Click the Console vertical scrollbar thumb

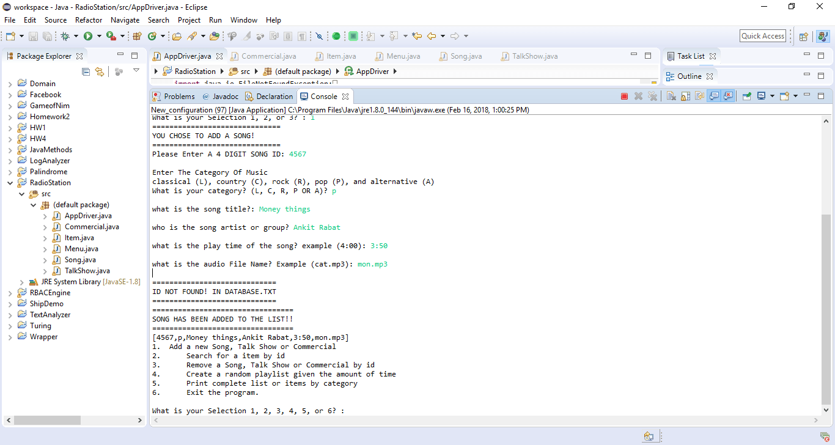click(x=826, y=309)
